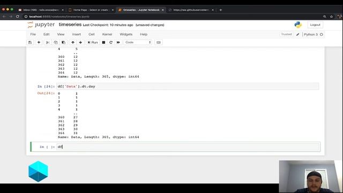The width and height of the screenshot is (343, 193).
Task: Open a new browser tab
Action: click(220, 10)
